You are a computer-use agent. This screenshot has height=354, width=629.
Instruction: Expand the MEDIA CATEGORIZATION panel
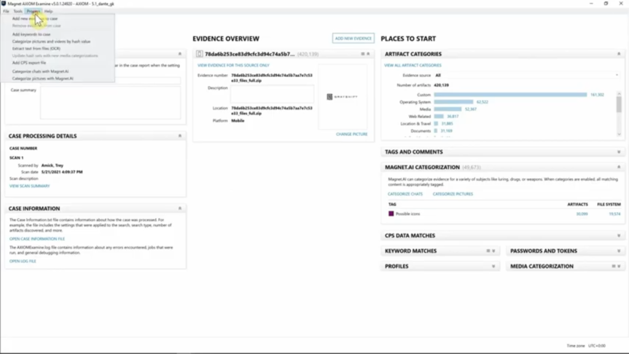click(x=619, y=266)
